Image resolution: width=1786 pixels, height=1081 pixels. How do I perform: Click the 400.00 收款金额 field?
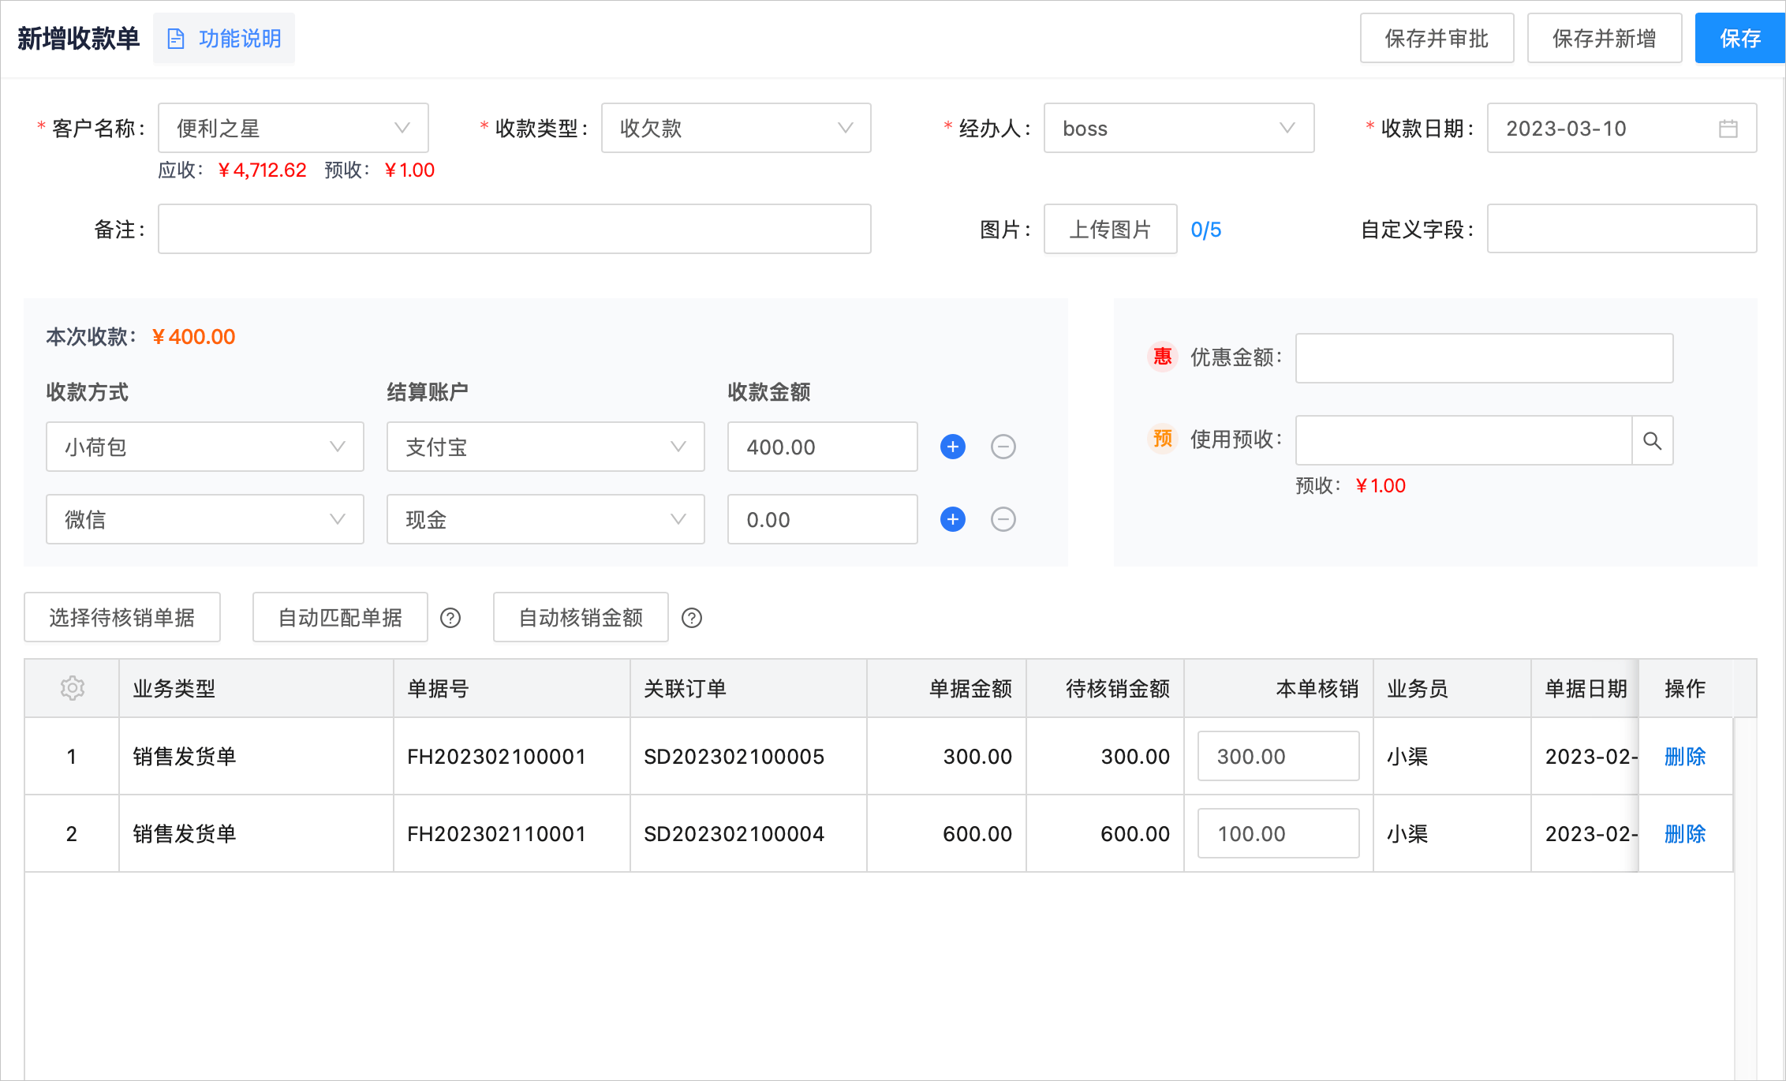click(823, 447)
